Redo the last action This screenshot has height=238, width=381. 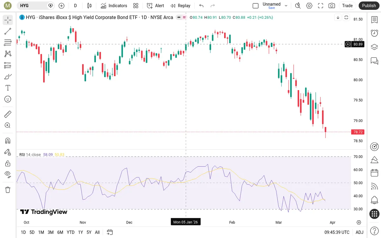(213, 6)
